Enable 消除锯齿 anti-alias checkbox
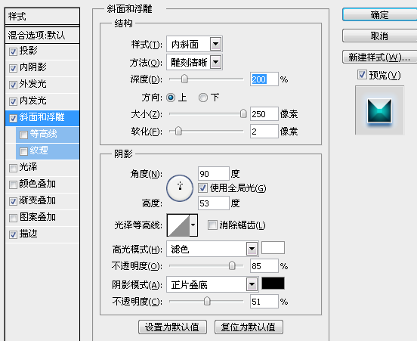The image size is (417, 341). [x=212, y=225]
